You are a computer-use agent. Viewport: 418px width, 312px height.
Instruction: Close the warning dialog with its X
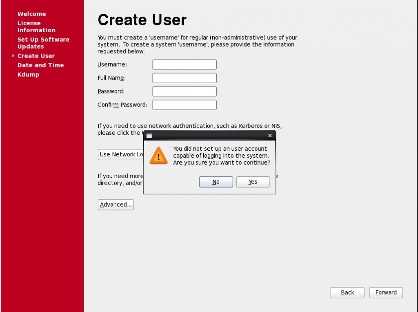(270, 135)
